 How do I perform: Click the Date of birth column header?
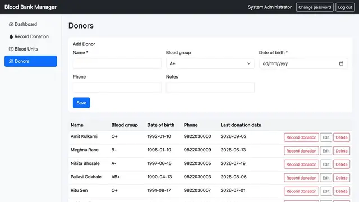161,125
